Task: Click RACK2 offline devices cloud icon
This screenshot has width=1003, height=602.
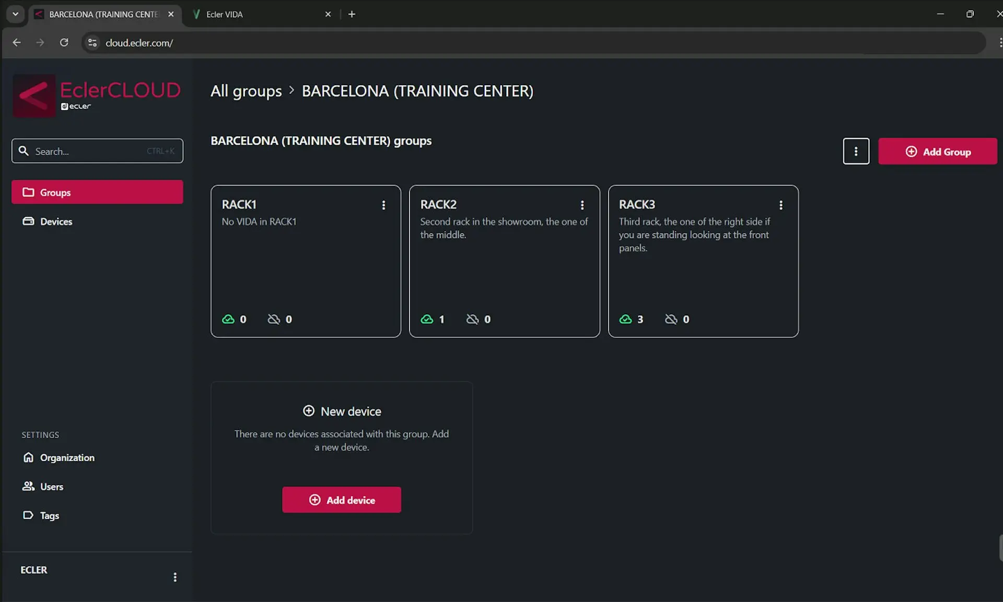Action: (x=472, y=319)
